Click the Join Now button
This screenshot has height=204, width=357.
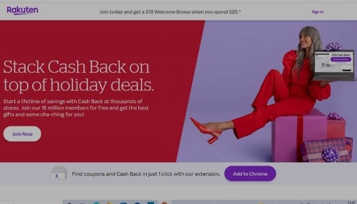click(x=22, y=134)
